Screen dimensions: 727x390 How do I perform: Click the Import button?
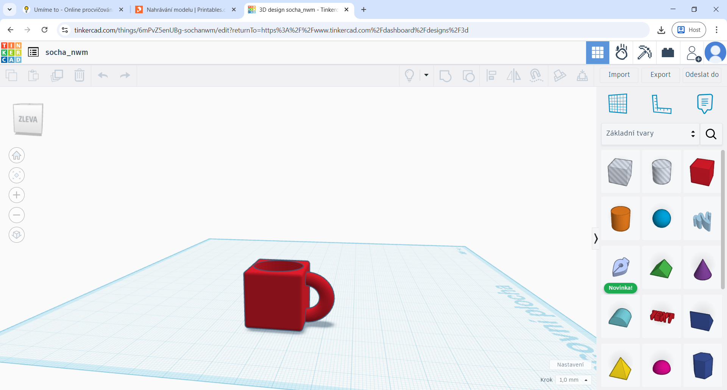(619, 75)
